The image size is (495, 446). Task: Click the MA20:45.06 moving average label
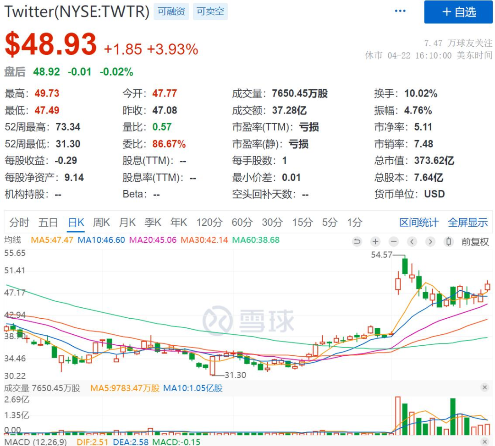point(153,240)
